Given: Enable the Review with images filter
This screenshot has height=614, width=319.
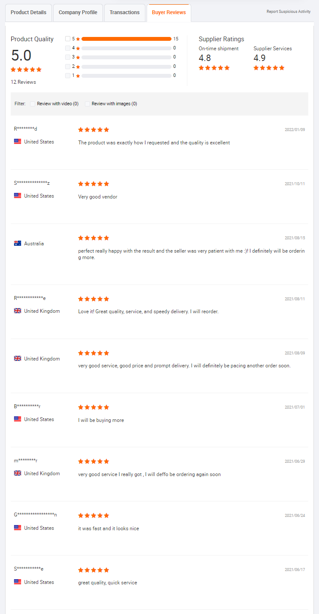Looking at the screenshot, I should pyautogui.click(x=87, y=104).
